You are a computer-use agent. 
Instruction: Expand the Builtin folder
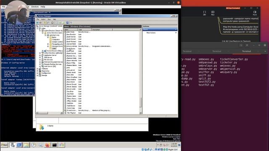click(x=48, y=37)
